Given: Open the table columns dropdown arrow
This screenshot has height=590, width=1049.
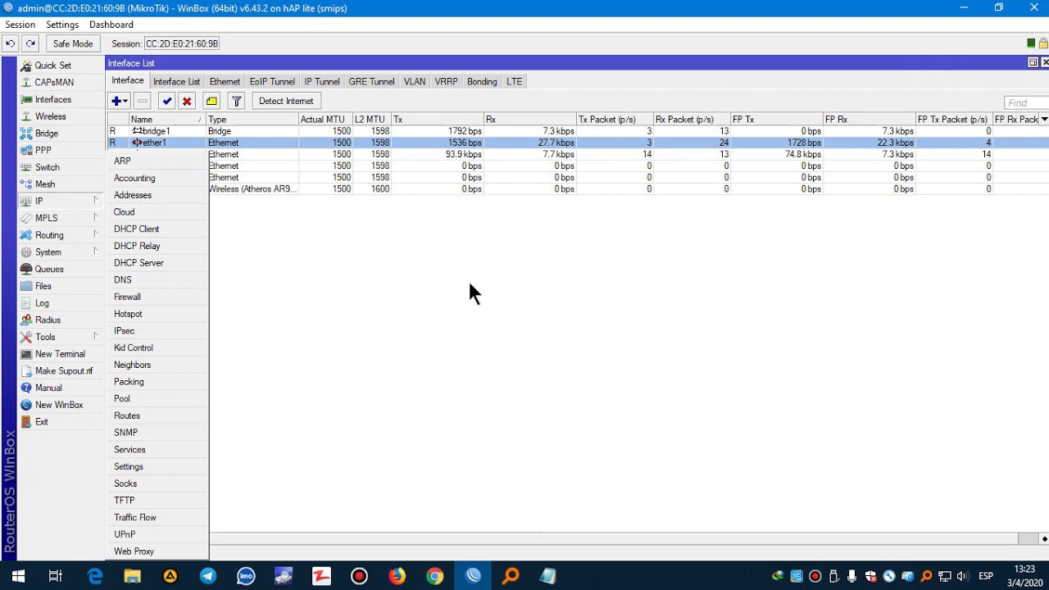Looking at the screenshot, I should [1043, 120].
